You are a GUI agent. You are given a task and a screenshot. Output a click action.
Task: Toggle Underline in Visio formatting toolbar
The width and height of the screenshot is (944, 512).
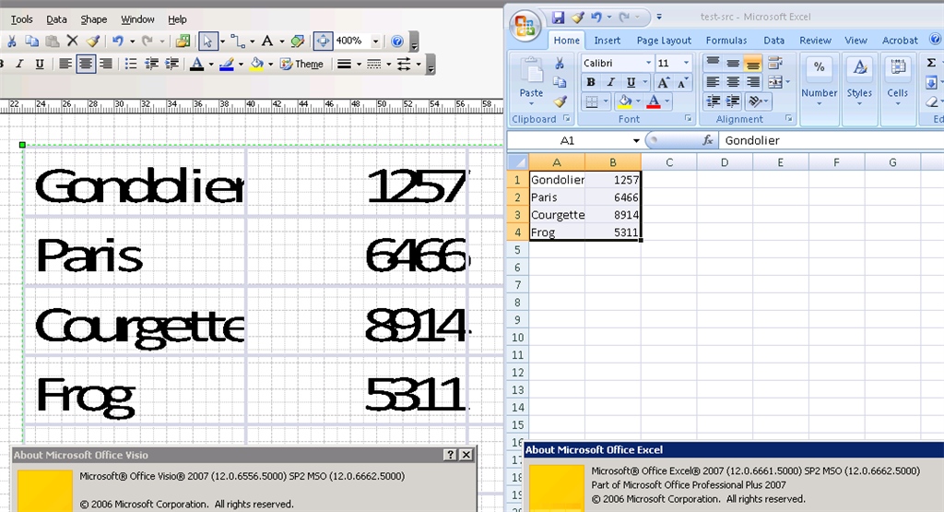click(39, 64)
